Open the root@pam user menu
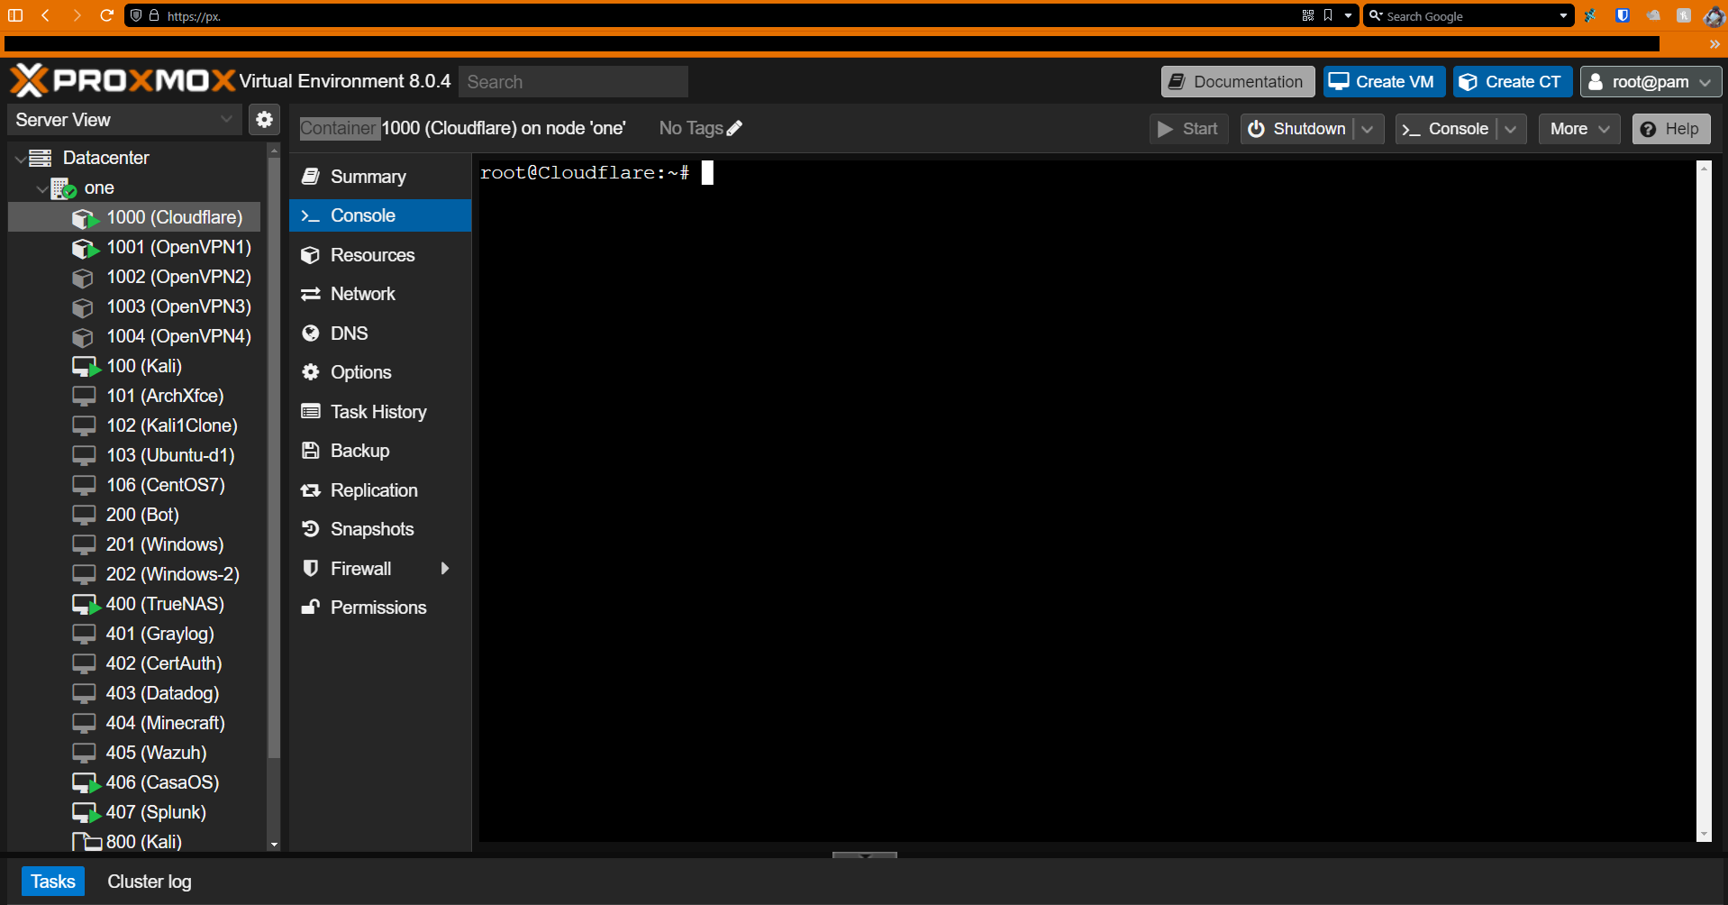The height and width of the screenshot is (905, 1728). click(x=1651, y=82)
